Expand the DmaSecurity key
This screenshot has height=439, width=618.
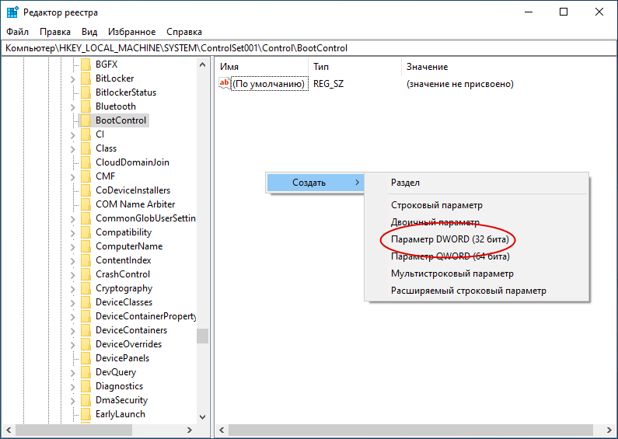[x=73, y=401]
